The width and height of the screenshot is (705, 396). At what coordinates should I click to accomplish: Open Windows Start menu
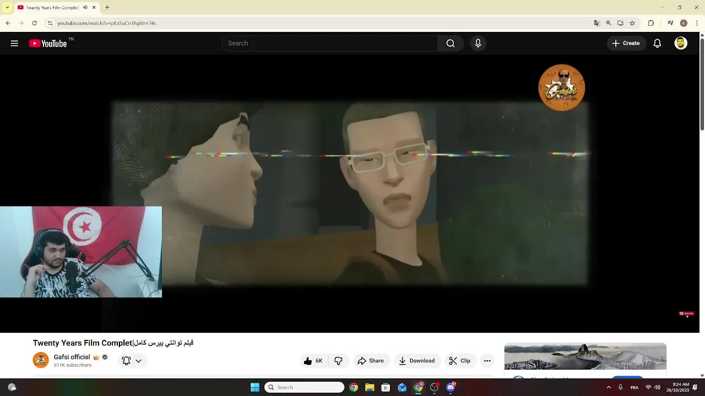(255, 387)
